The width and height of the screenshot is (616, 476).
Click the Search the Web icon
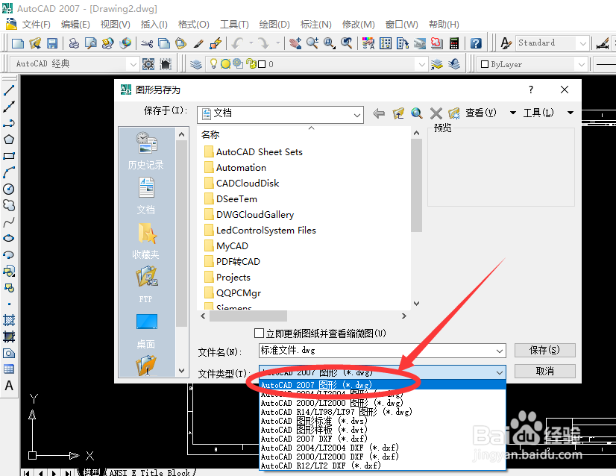coord(417,113)
